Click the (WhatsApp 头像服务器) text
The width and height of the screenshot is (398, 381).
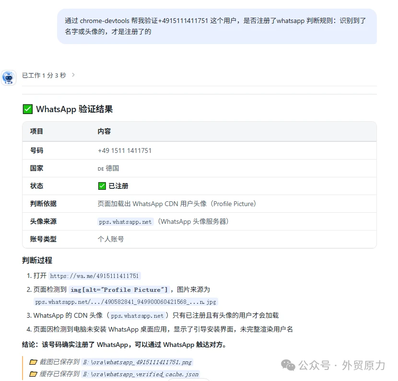pos(193,221)
